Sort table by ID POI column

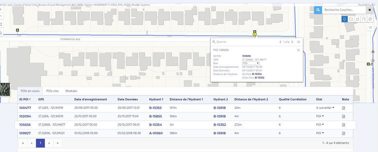tap(25, 99)
